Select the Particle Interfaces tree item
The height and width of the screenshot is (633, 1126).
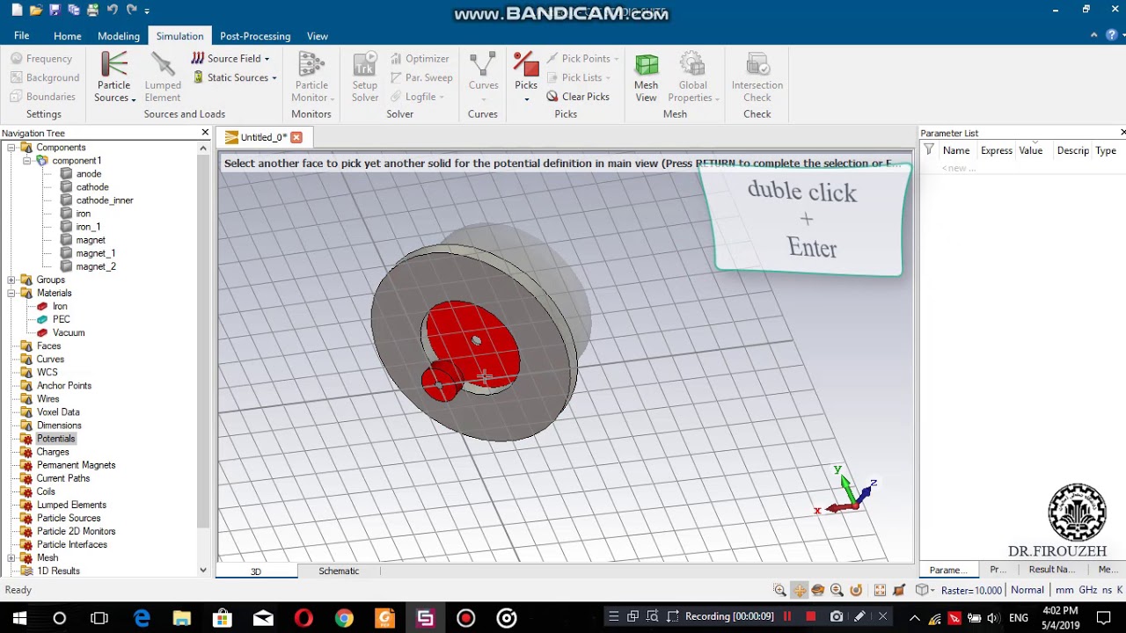(72, 545)
